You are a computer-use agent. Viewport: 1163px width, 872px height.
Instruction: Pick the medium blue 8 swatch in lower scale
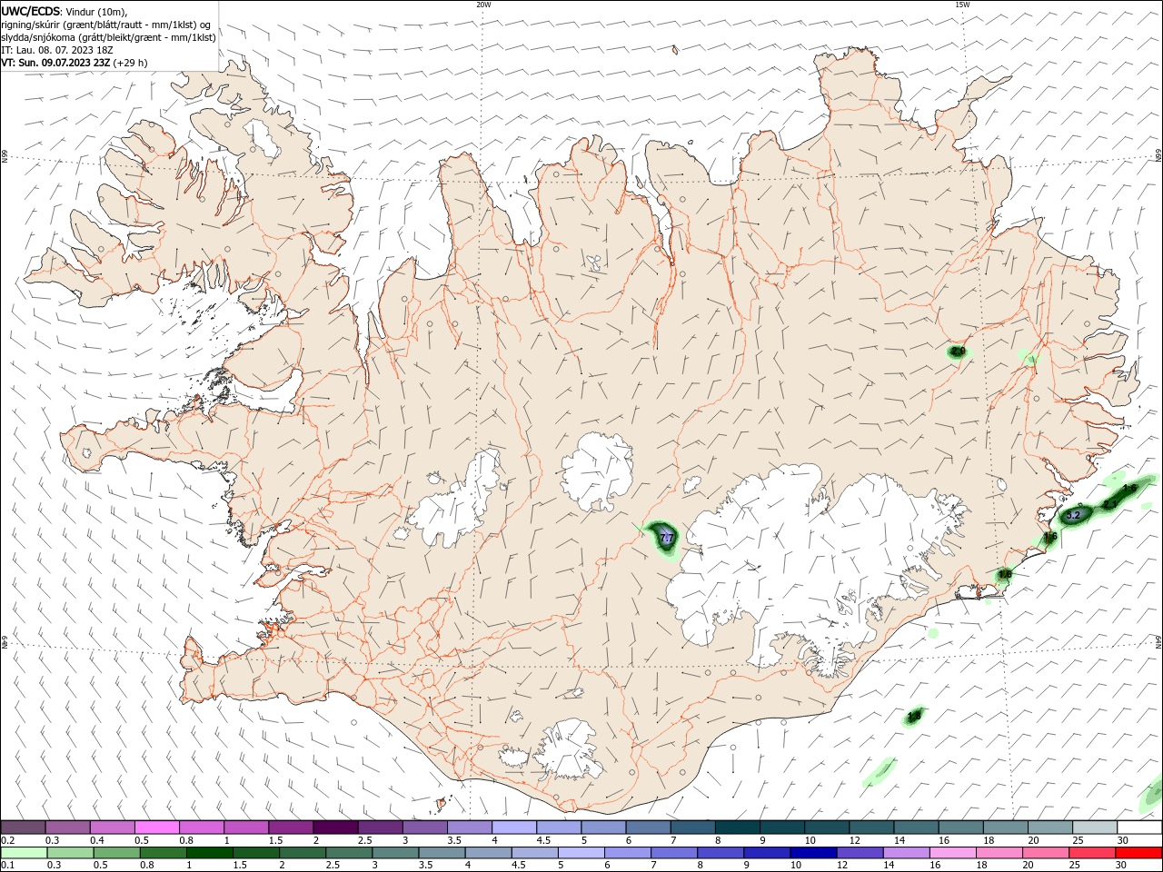[721, 853]
